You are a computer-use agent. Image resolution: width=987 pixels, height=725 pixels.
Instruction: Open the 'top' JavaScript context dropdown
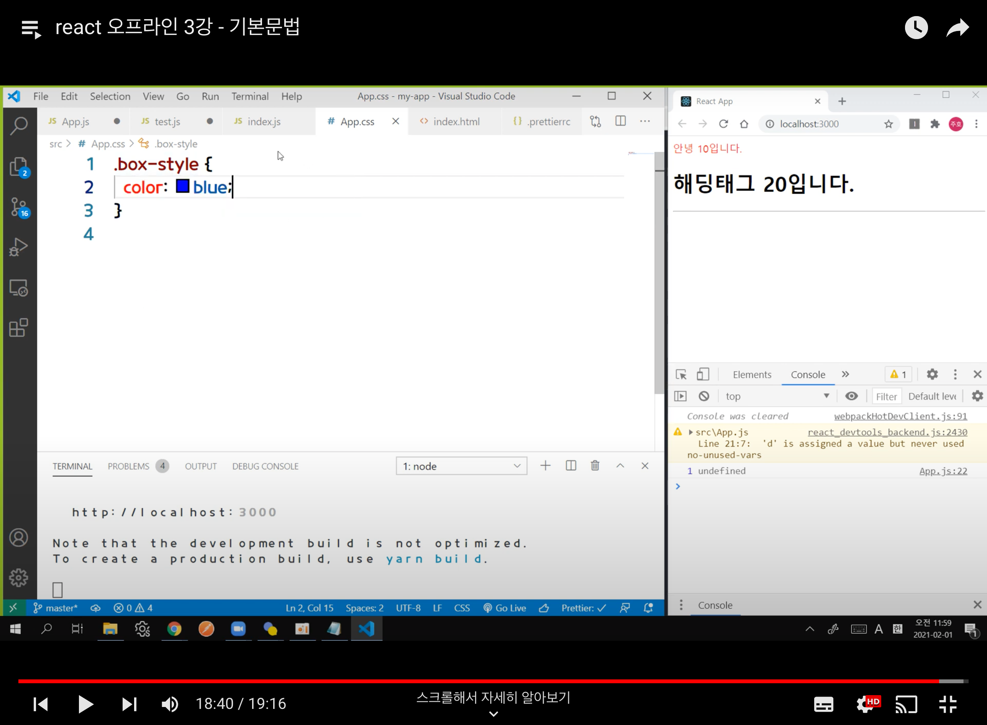click(x=777, y=396)
